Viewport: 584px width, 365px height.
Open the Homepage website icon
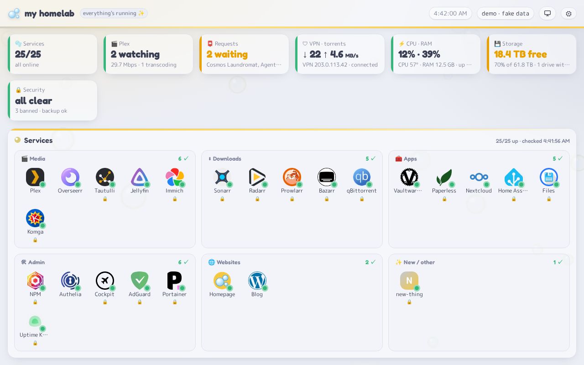[222, 281]
